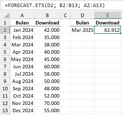Viewport: 123px width, 115px height.
Task: Click value '40.000' in Download column
Action: tap(47, 52)
